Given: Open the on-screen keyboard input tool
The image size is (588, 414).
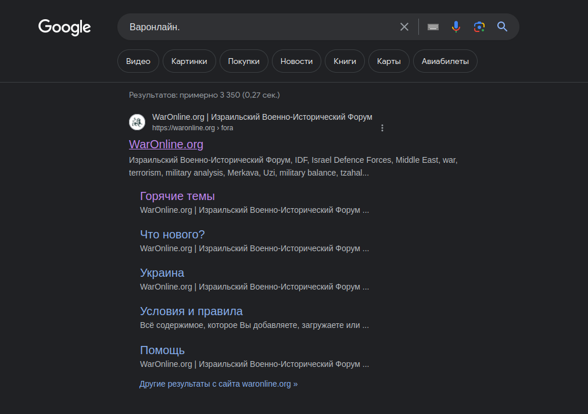Looking at the screenshot, I should coord(433,27).
